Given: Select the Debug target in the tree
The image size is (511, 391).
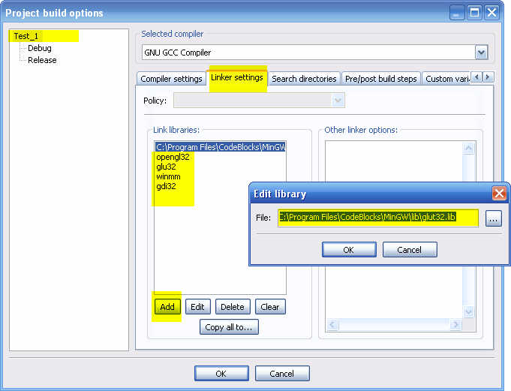Looking at the screenshot, I should (x=40, y=48).
